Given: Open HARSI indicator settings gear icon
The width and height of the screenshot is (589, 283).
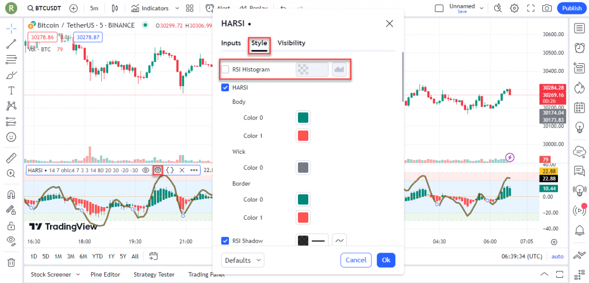Looking at the screenshot, I should [x=158, y=170].
